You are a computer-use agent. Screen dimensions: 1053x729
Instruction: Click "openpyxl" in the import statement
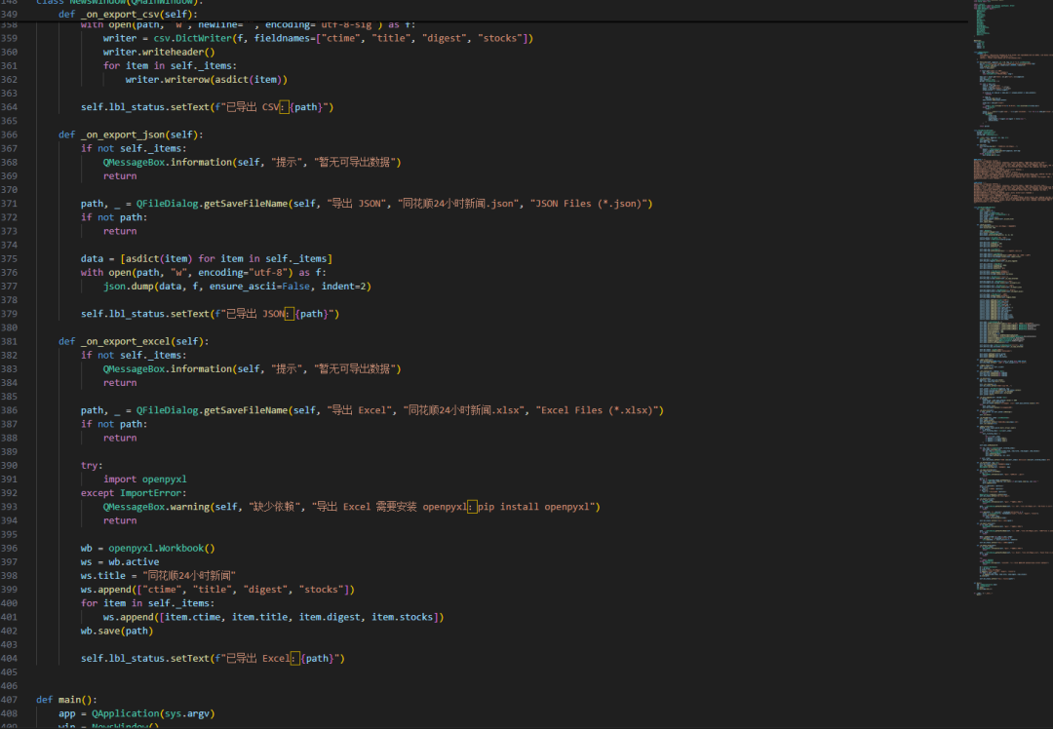point(164,480)
